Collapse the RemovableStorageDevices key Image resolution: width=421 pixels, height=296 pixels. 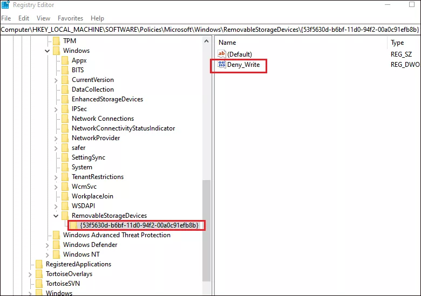pyautogui.click(x=56, y=216)
